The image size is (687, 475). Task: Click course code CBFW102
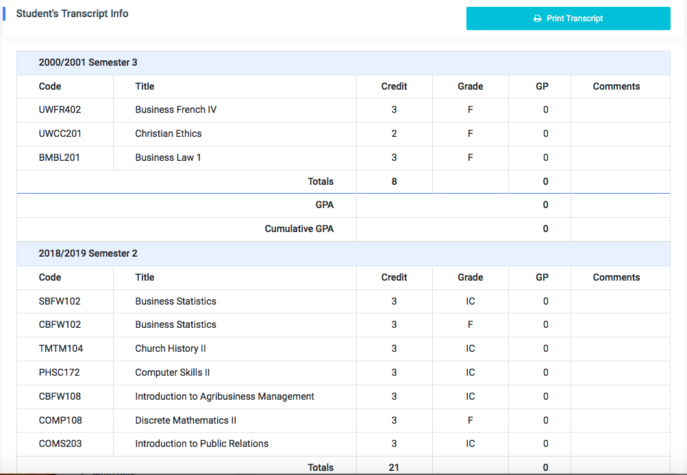60,325
